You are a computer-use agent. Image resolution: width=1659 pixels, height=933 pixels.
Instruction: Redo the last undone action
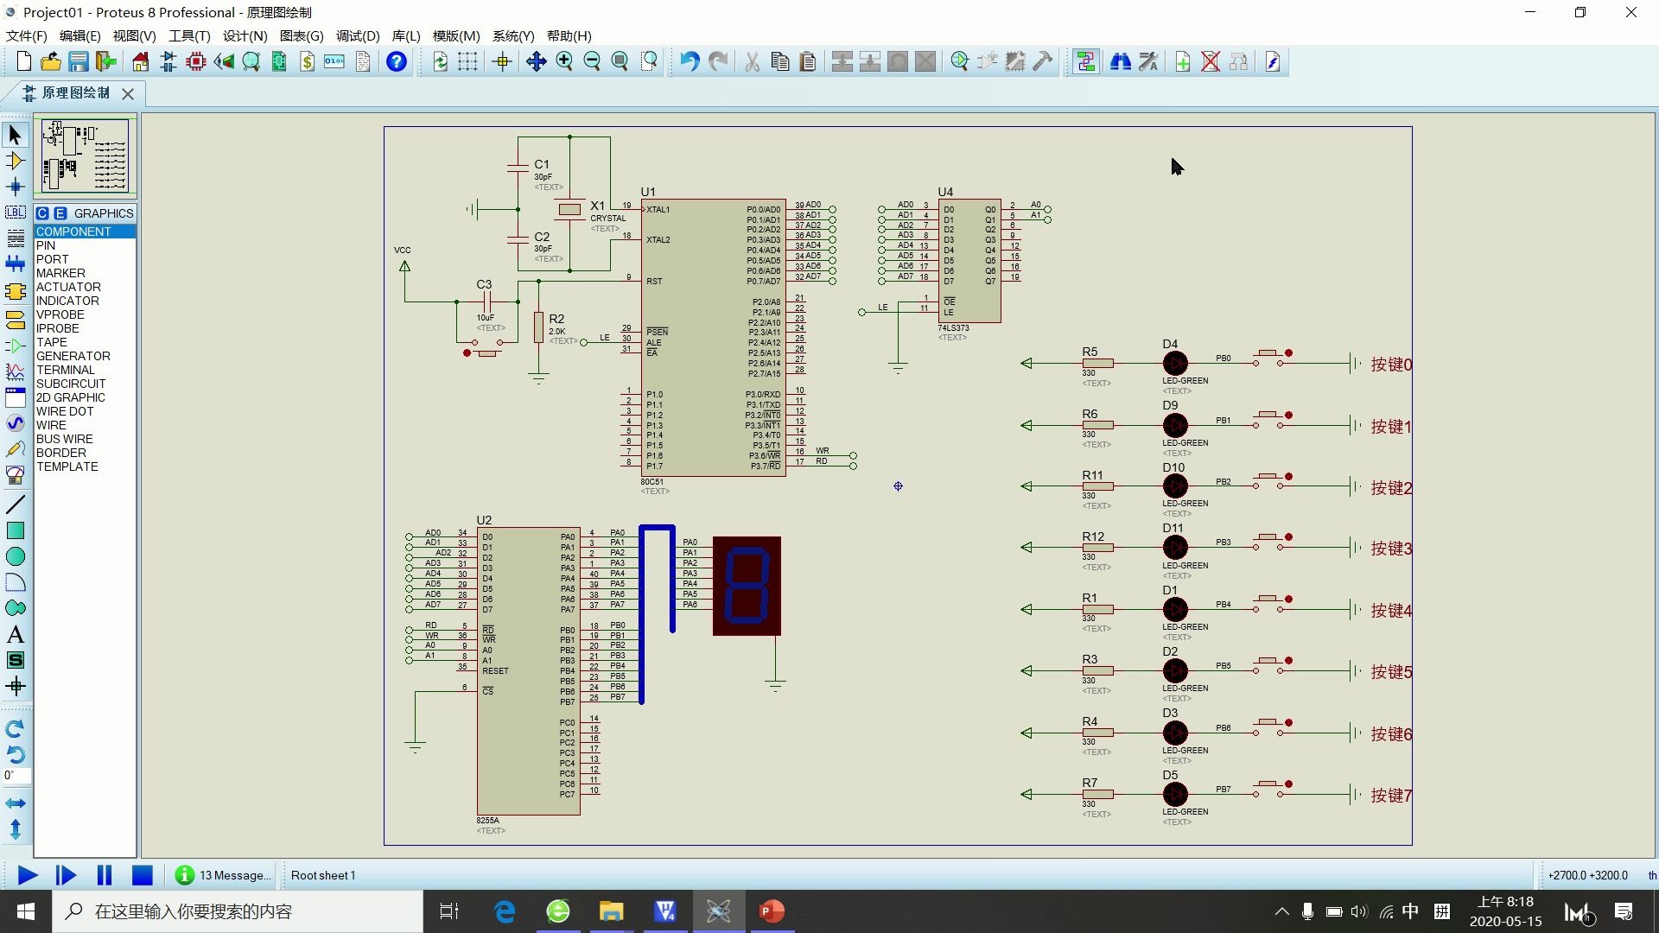(718, 61)
